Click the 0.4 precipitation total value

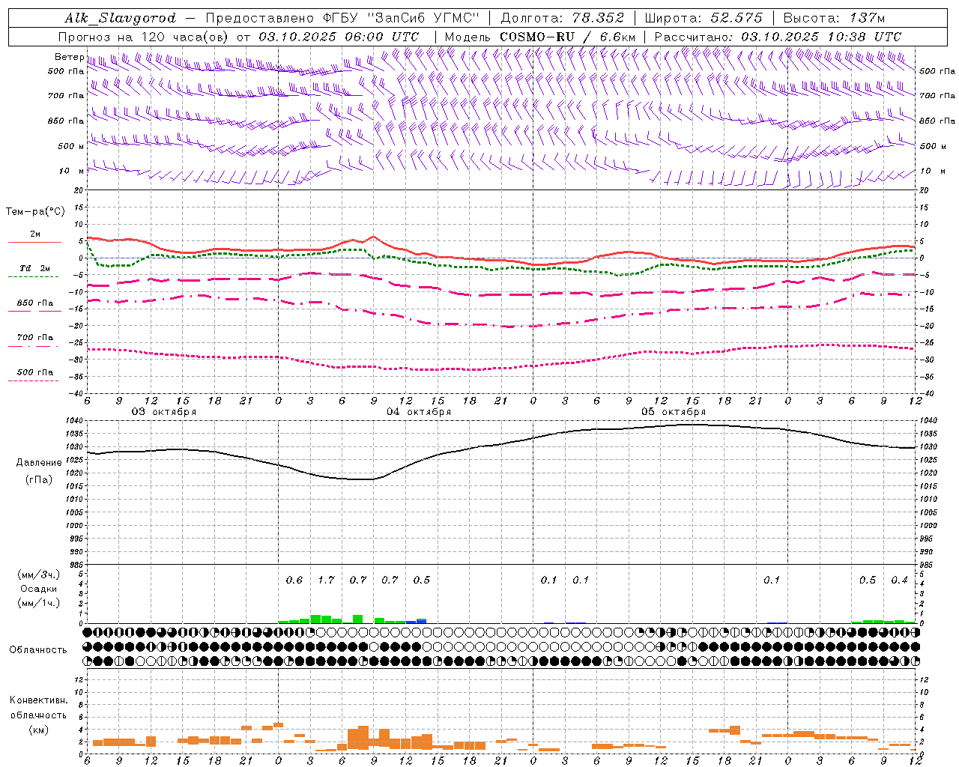tap(899, 580)
